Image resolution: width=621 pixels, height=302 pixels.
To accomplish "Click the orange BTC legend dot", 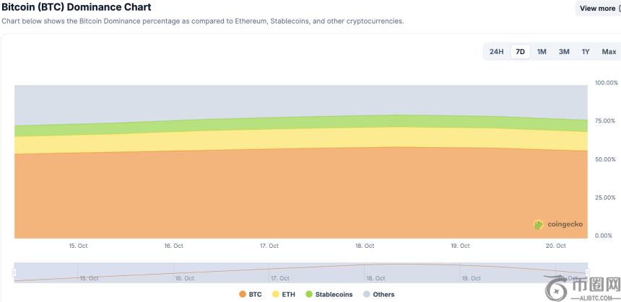I will point(242,295).
